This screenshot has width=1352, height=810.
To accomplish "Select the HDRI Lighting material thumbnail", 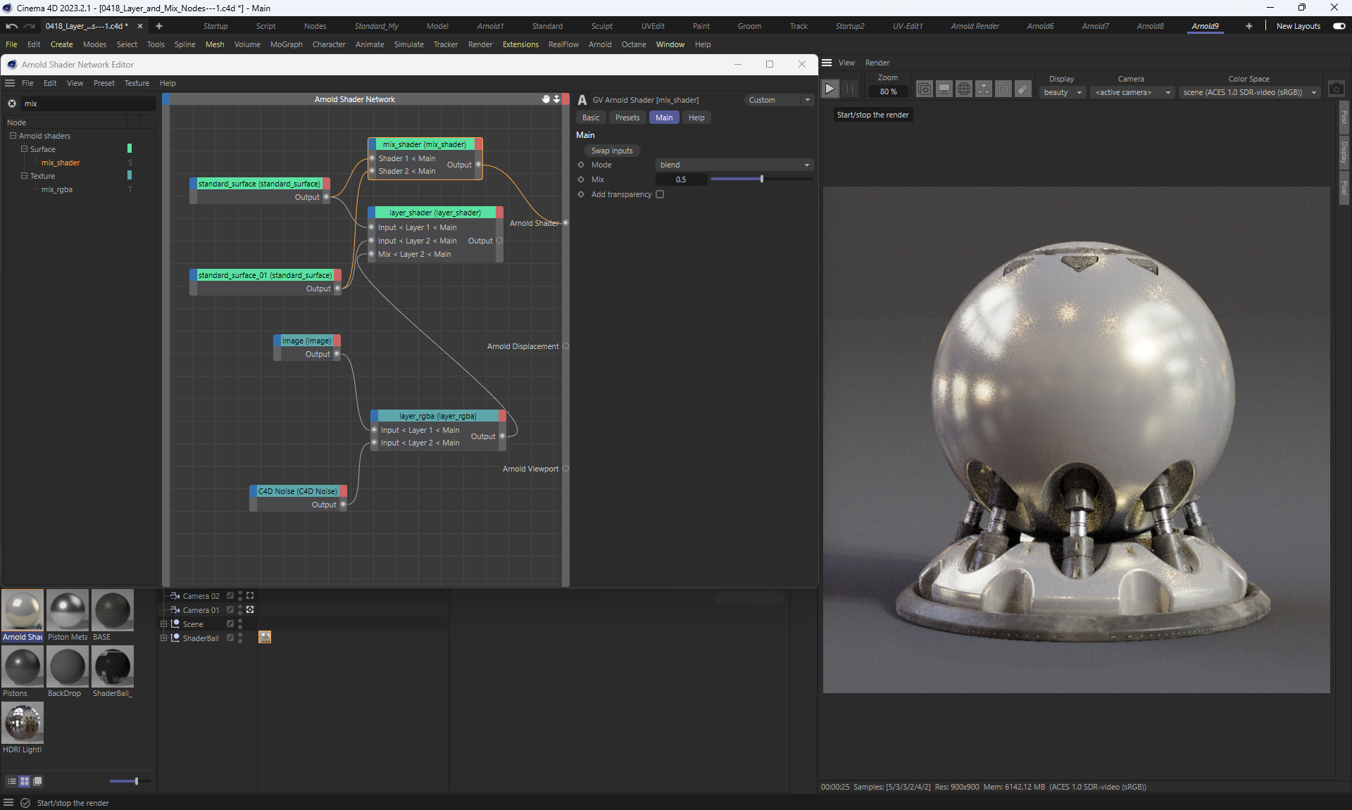I will (x=23, y=723).
